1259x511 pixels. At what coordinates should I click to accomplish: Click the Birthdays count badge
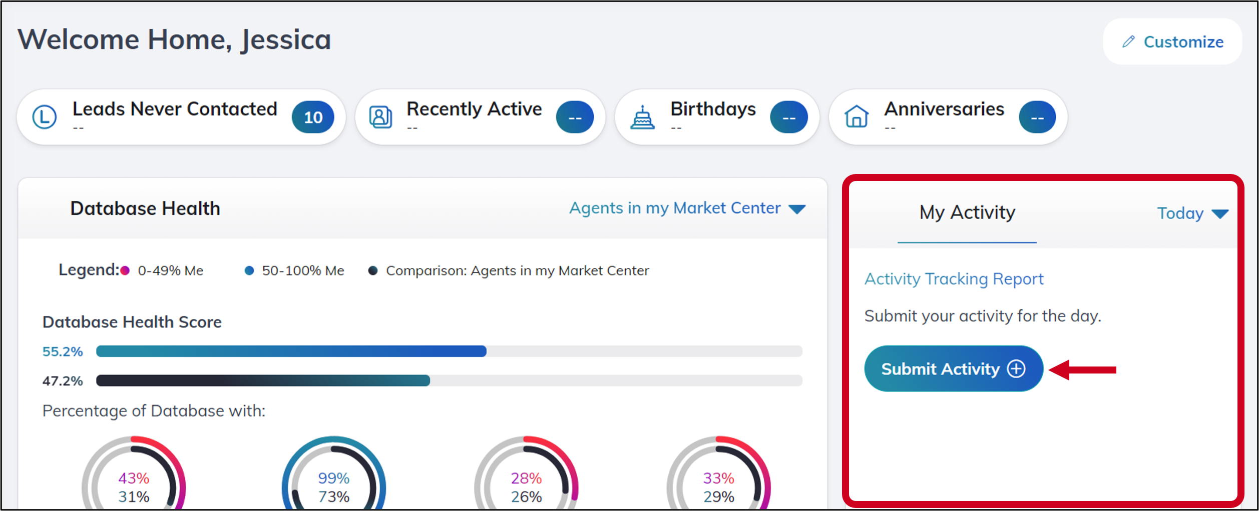tap(788, 117)
